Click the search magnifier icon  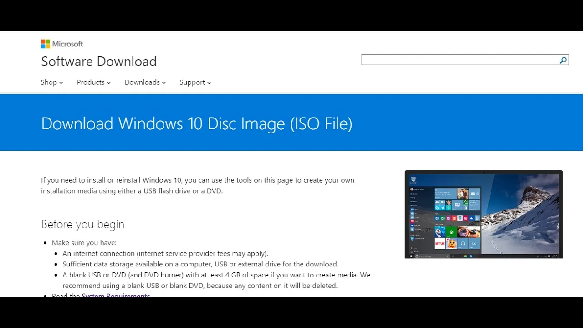tap(563, 60)
